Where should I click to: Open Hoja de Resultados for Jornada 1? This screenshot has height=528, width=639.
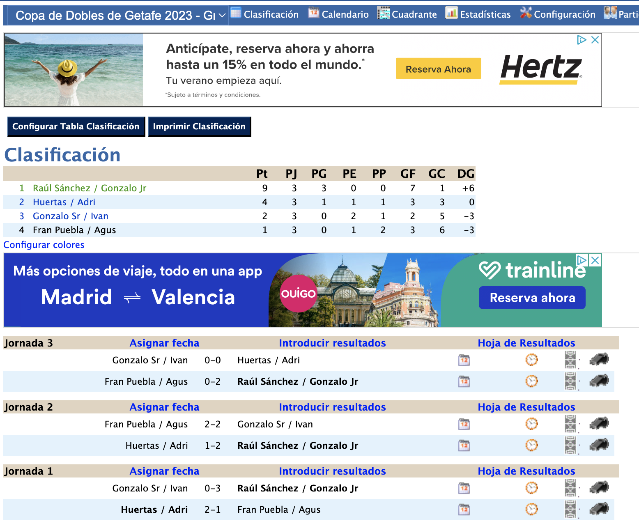[x=526, y=471]
